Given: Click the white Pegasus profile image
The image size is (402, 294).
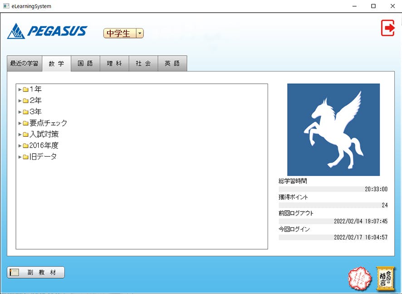Looking at the screenshot, I should [333, 130].
